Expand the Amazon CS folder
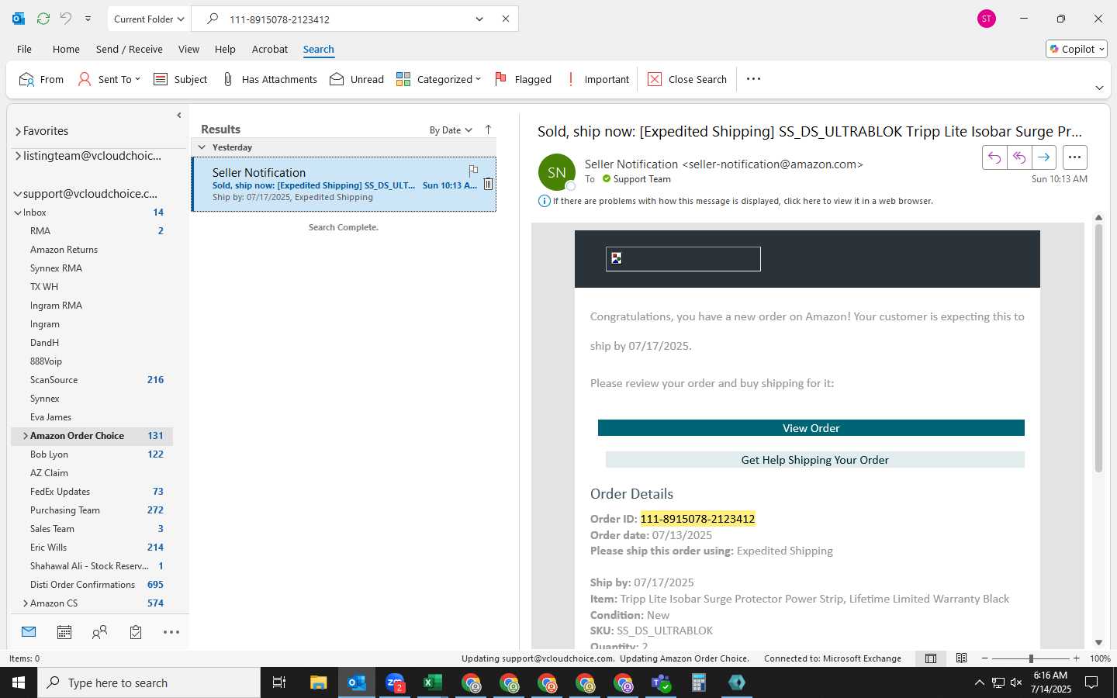The height and width of the screenshot is (698, 1117). (x=26, y=603)
